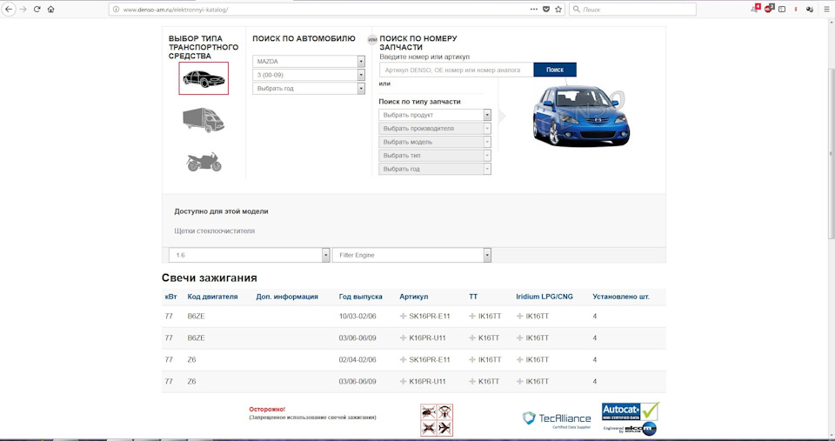The image size is (835, 441).
Task: Click K16TT in the Z6 03/06-06/09 row
Action: click(x=489, y=382)
